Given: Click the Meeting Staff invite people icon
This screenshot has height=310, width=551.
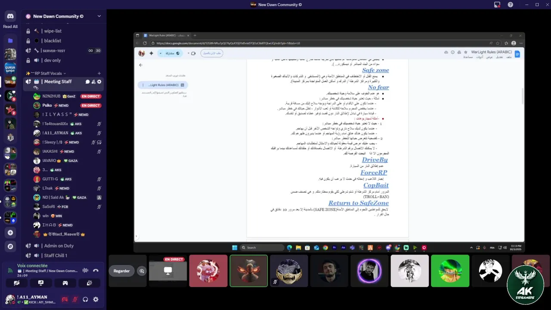Looking at the screenshot, I should tap(93, 82).
